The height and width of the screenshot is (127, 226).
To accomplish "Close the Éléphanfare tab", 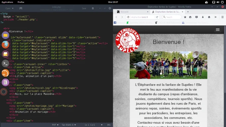I will [x=182, y=12].
